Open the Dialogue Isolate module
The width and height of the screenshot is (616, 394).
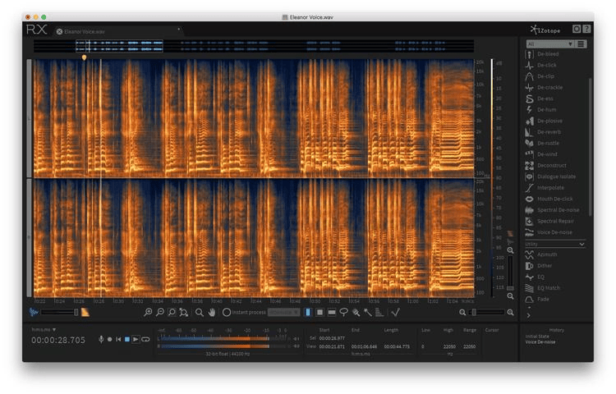coord(556,176)
